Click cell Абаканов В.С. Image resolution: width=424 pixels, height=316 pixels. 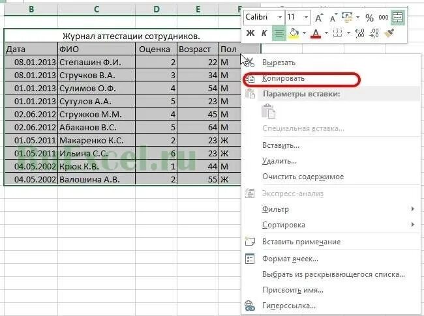coord(97,127)
